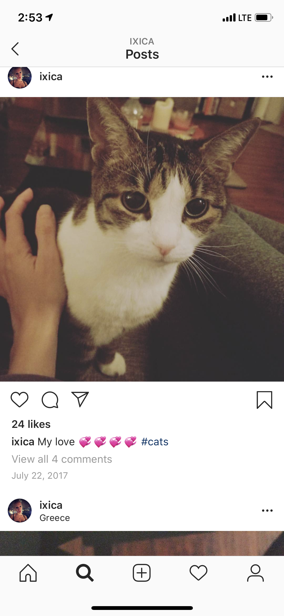Create a new post with the plus icon
The width and height of the screenshot is (284, 616).
(x=142, y=573)
